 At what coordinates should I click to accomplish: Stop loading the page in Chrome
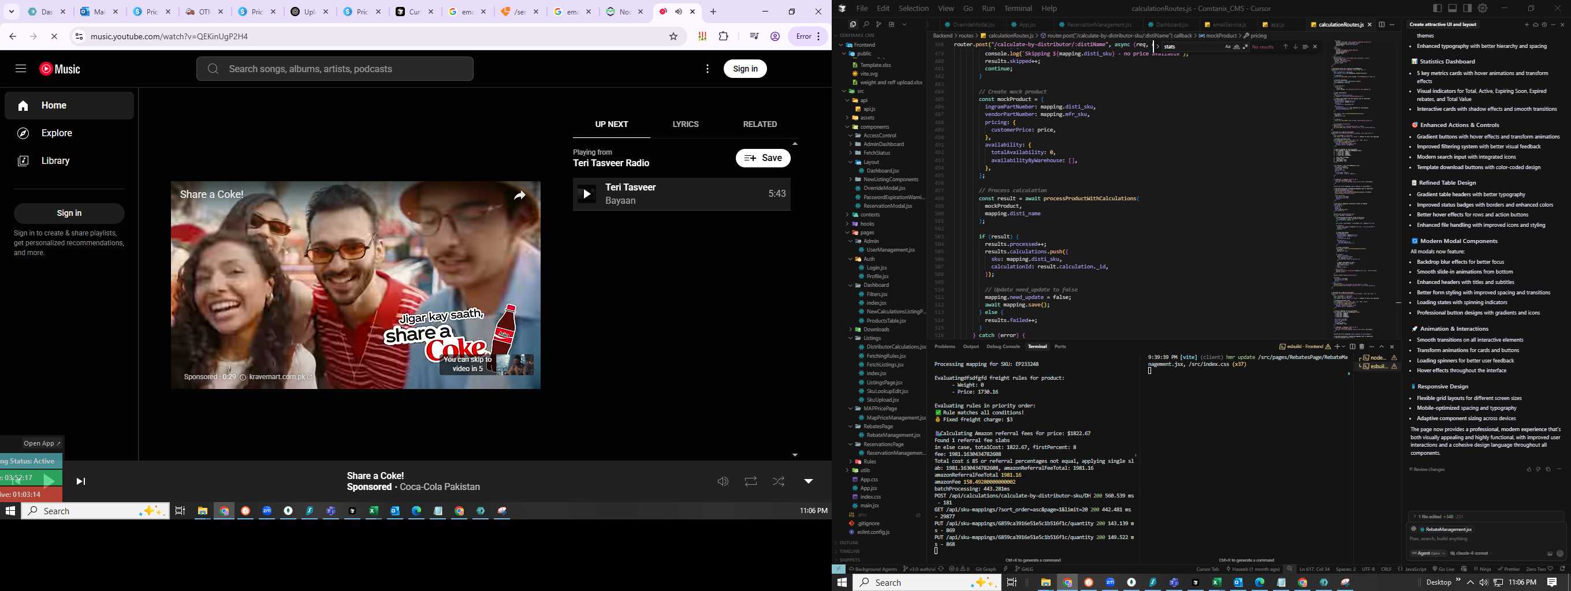(54, 36)
